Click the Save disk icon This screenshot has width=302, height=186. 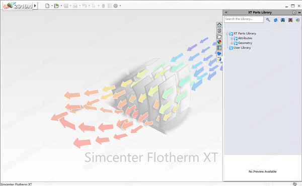click(66, 6)
